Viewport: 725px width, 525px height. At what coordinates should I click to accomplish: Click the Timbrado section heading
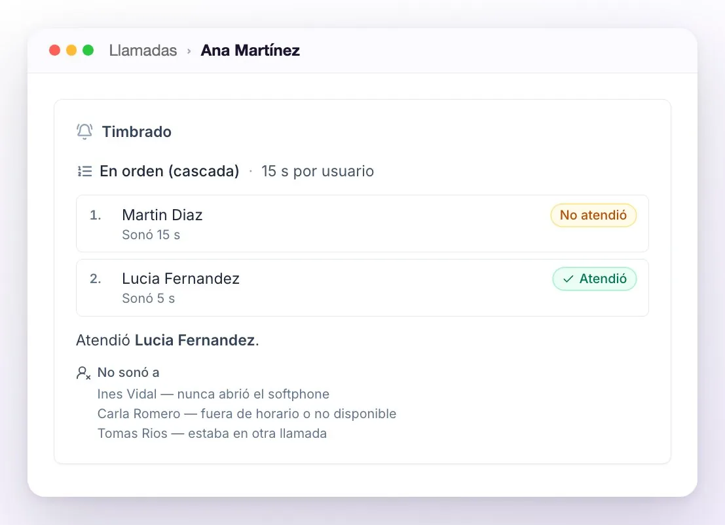pos(136,132)
